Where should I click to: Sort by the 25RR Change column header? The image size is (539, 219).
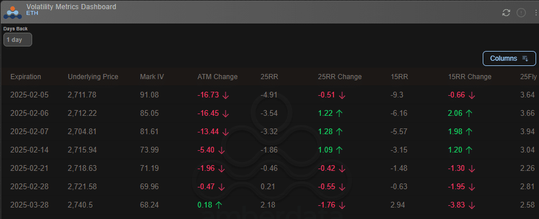click(340, 77)
